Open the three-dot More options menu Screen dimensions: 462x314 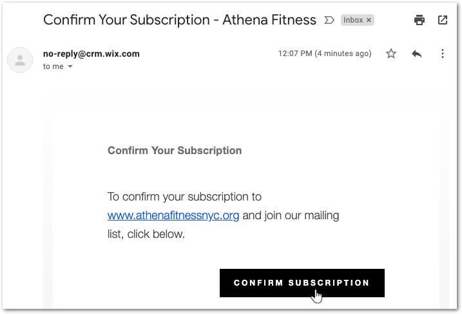[443, 54]
